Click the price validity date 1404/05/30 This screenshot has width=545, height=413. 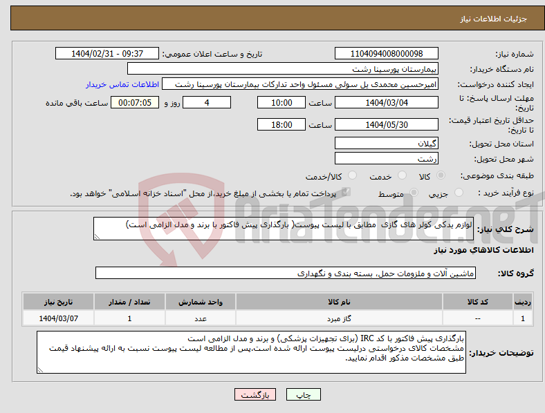point(387,124)
